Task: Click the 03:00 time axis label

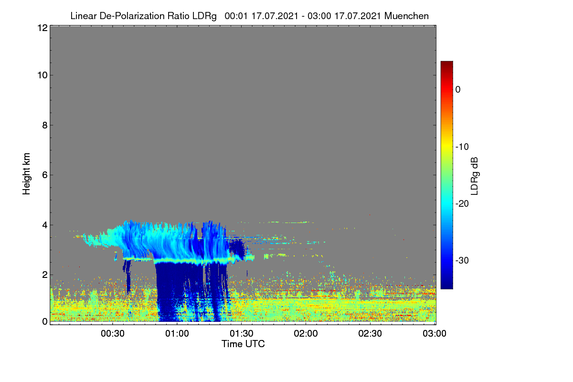Action: pos(435,334)
